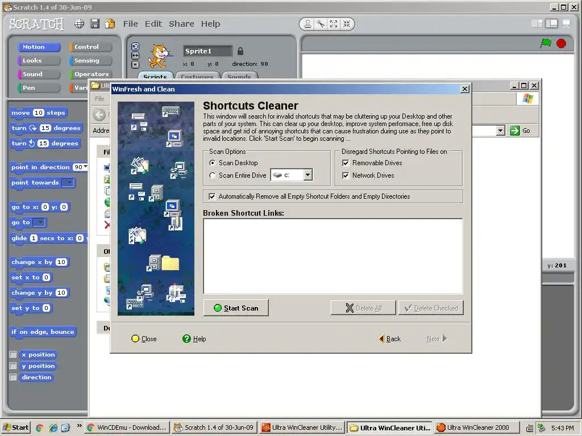Check the y position reporter checkbox
The image size is (582, 436).
[x=13, y=366]
